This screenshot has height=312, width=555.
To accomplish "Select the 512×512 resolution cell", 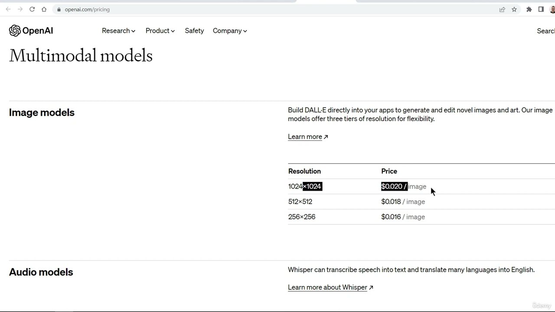I will [x=300, y=201].
